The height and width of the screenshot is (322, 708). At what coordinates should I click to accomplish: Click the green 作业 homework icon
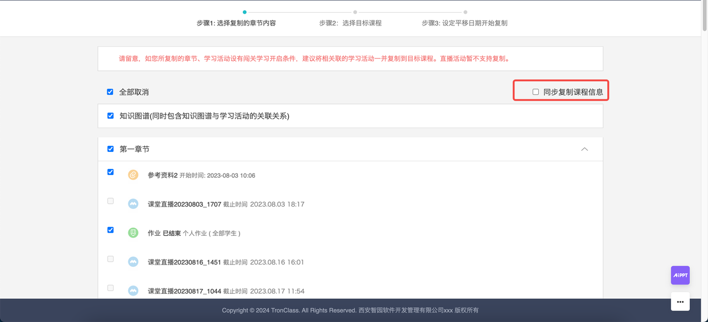tap(133, 233)
